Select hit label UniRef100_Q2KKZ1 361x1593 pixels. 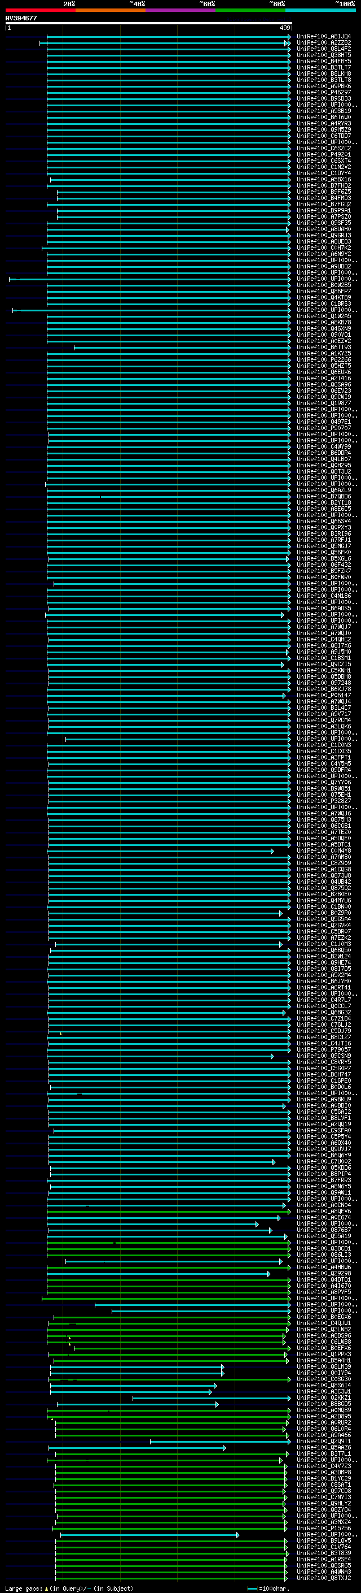[x=323, y=1397]
